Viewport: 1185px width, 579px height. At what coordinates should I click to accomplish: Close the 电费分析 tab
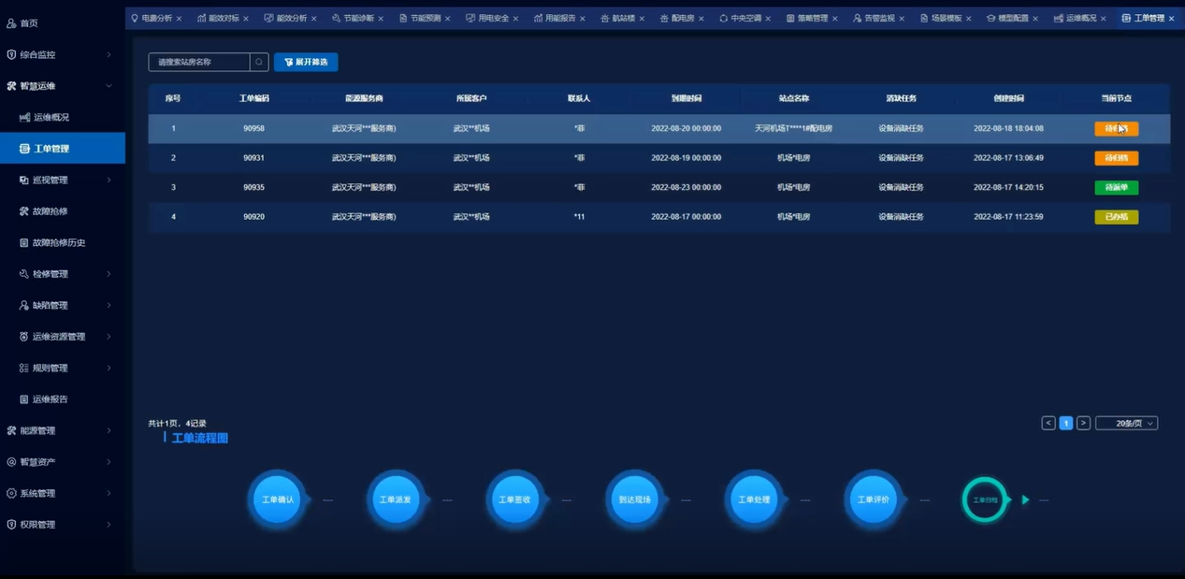click(181, 18)
